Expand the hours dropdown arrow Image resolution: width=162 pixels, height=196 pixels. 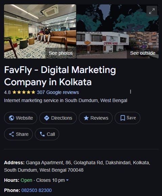[67, 180]
